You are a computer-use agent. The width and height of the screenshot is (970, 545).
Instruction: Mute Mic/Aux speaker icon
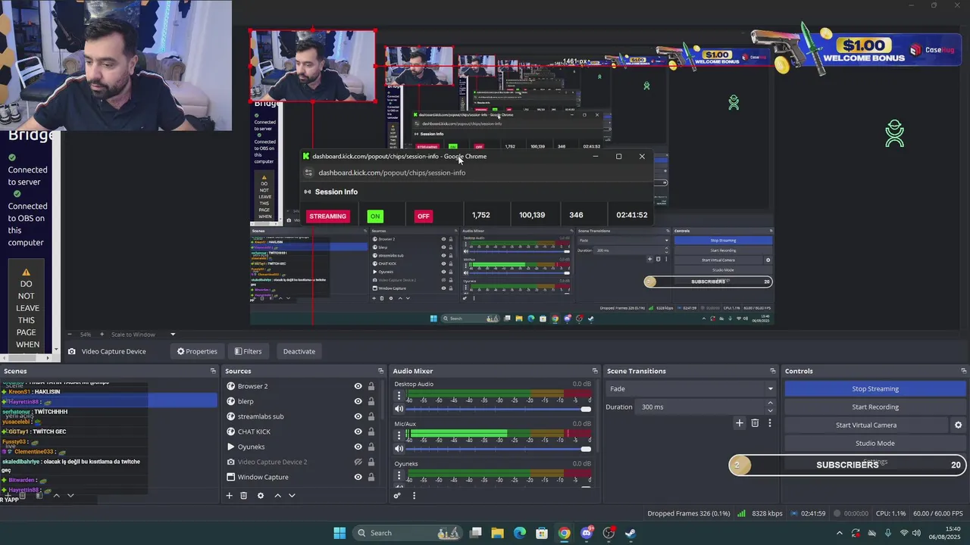(x=399, y=449)
